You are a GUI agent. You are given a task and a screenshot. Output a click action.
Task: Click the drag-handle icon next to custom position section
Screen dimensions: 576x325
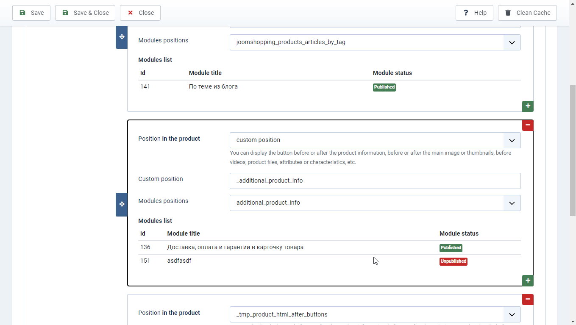coord(121,204)
